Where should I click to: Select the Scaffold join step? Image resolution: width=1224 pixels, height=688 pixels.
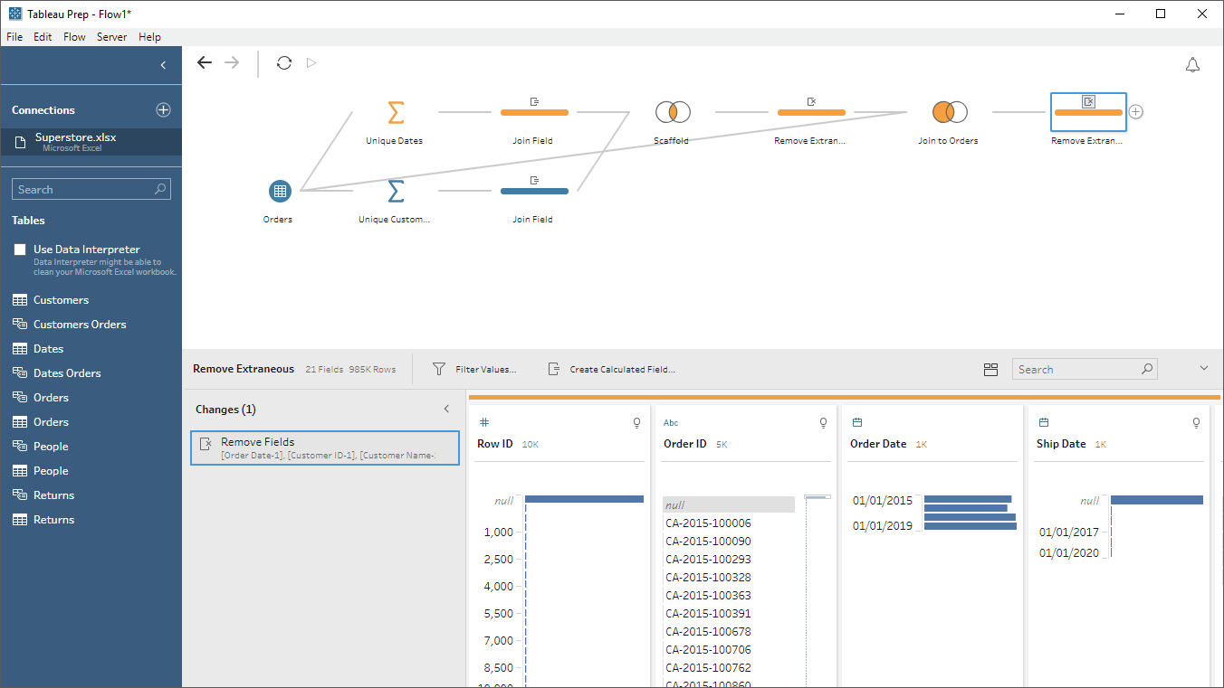tap(673, 112)
